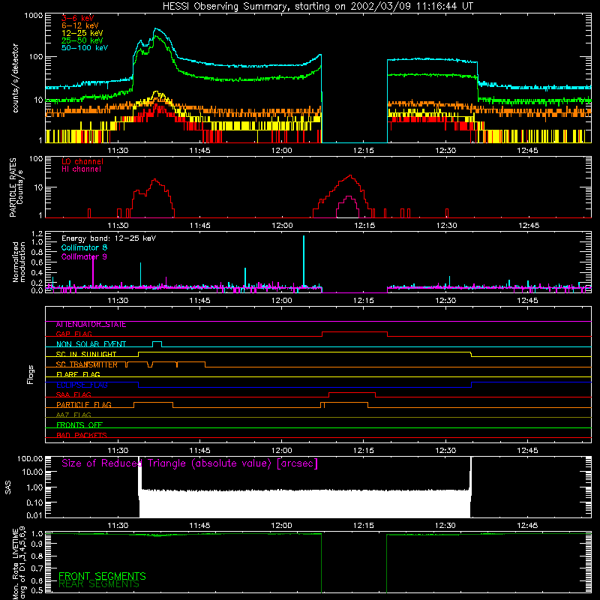Click the FRONTS_OFF flag label
600x600 pixels.
[79, 425]
